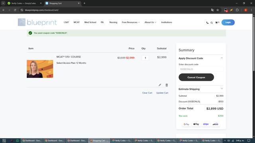This screenshot has width=255, height=143.
Task: Switch to Shopping Cart taskbar window
Action: (99, 141)
